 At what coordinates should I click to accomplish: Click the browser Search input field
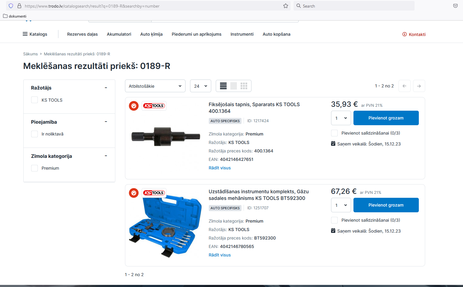[354, 6]
